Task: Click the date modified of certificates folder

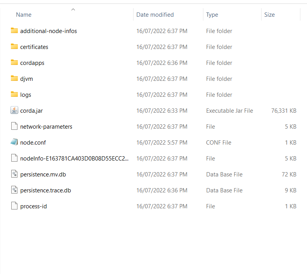Action: [162, 47]
